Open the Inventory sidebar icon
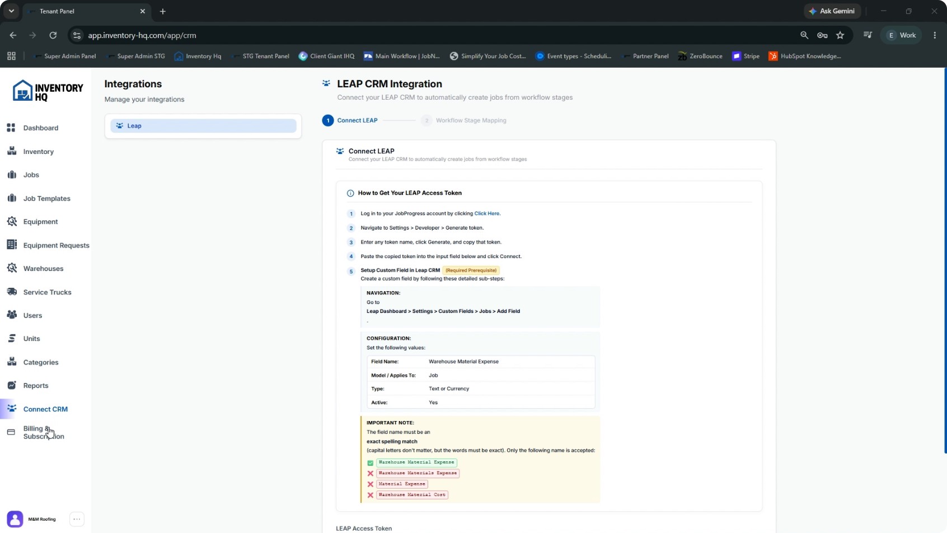The image size is (947, 533). click(x=11, y=151)
